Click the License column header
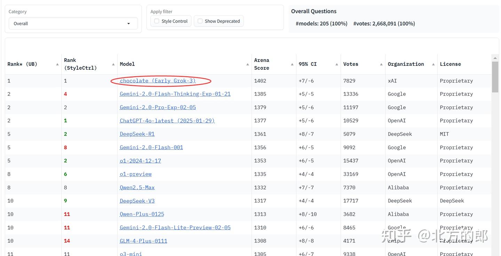501x256 pixels. tap(451, 64)
